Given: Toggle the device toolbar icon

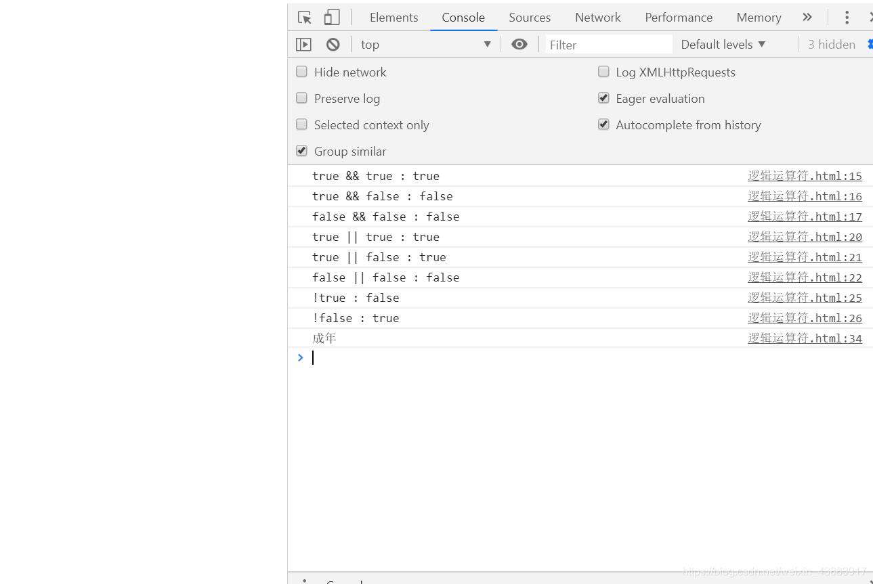Looking at the screenshot, I should tap(331, 18).
